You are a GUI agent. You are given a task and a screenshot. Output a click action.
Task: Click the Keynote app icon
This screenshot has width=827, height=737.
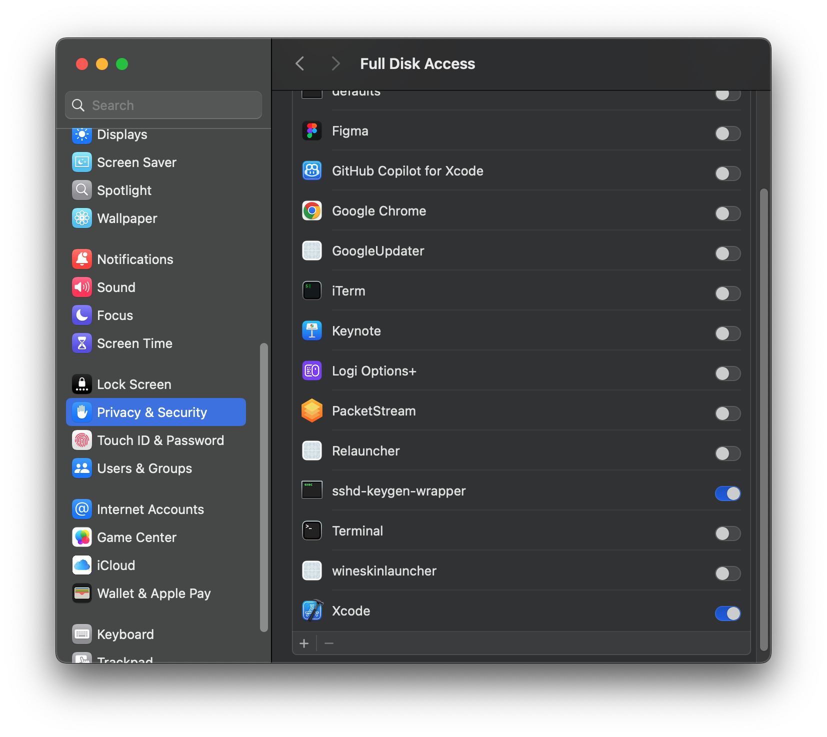click(x=312, y=331)
